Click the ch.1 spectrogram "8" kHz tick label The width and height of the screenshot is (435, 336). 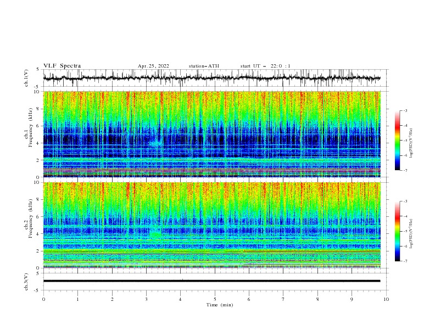point(38,109)
